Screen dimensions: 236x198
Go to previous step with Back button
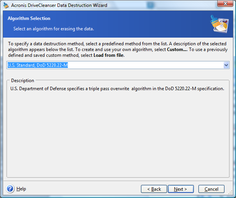[x=154, y=189]
